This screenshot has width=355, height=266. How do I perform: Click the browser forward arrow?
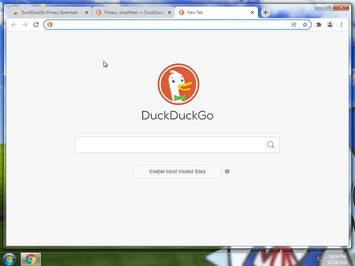25,25
